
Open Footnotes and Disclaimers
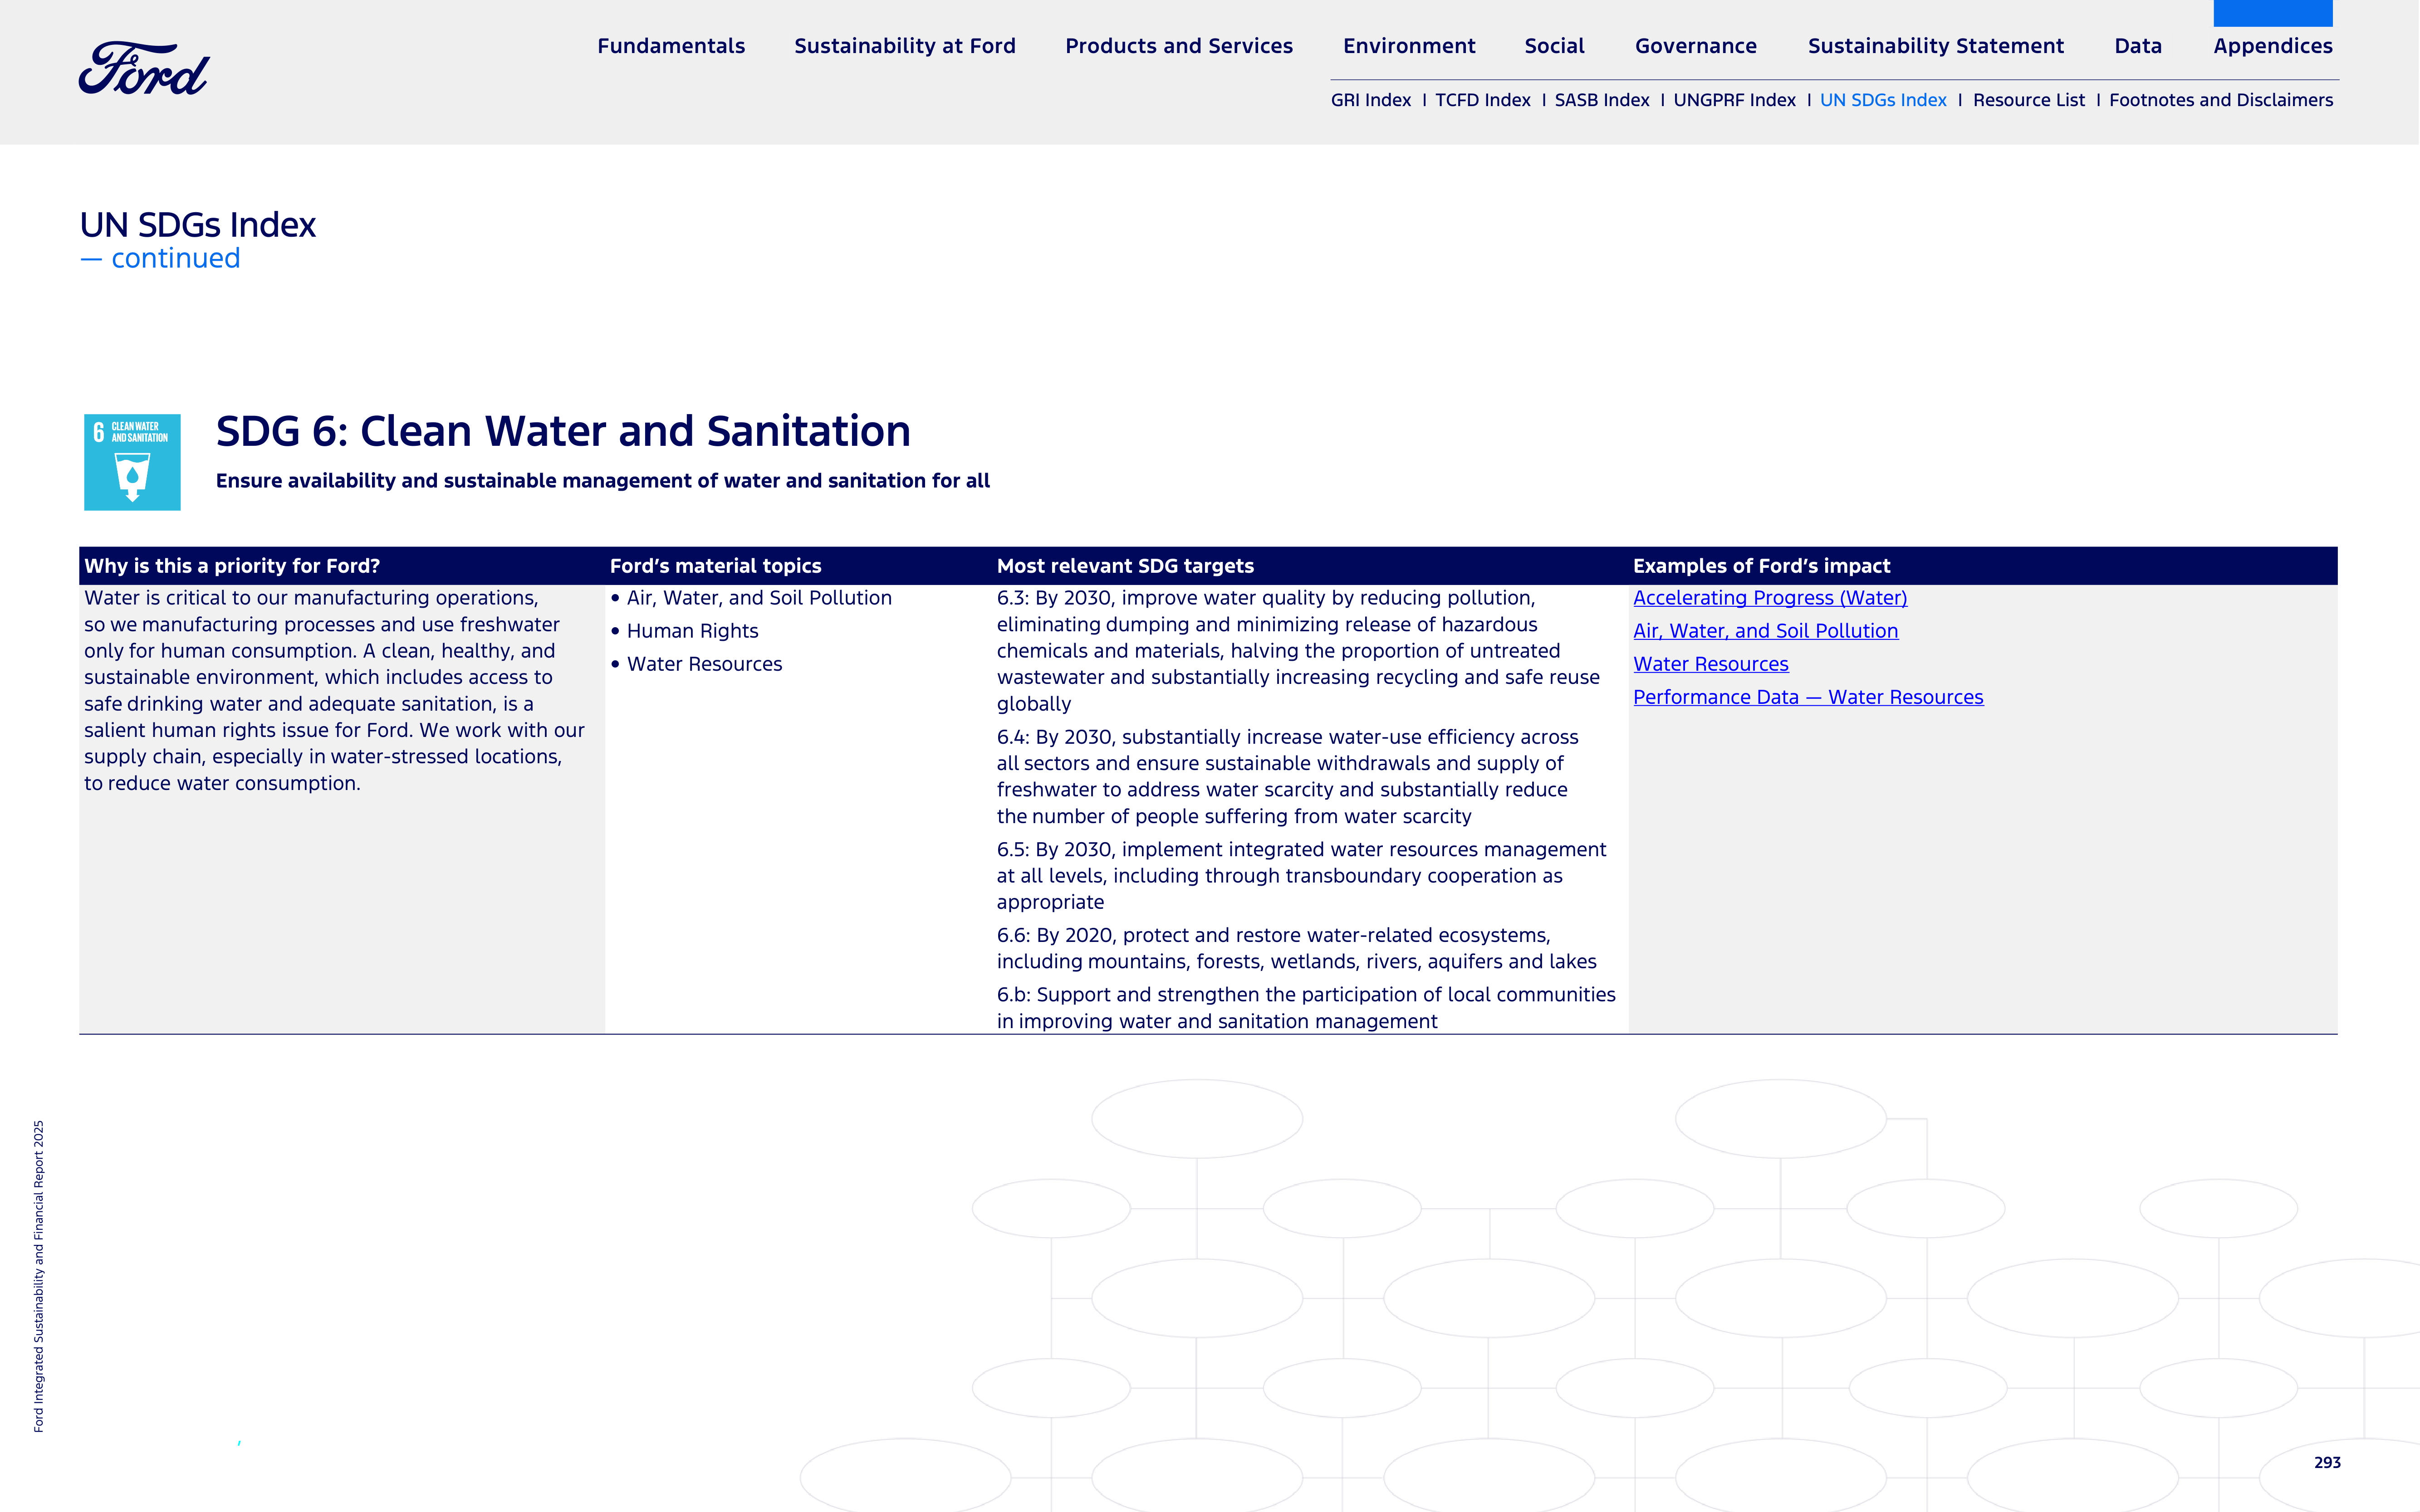2221,100
